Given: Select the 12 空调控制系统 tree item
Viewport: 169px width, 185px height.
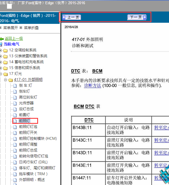Looking at the screenshot, I should pyautogui.click(x=23, y=50).
